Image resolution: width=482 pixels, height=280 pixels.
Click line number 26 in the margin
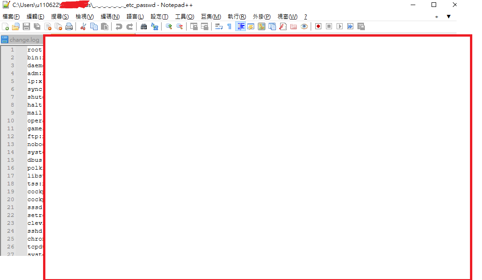[x=11, y=247]
